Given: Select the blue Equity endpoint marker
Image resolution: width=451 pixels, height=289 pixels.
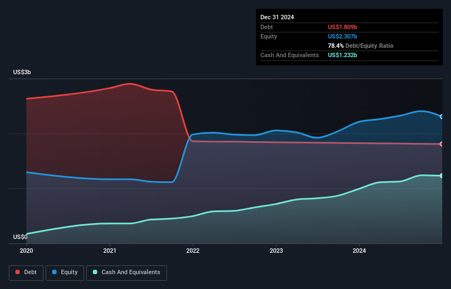Looking at the screenshot, I should pos(442,116).
